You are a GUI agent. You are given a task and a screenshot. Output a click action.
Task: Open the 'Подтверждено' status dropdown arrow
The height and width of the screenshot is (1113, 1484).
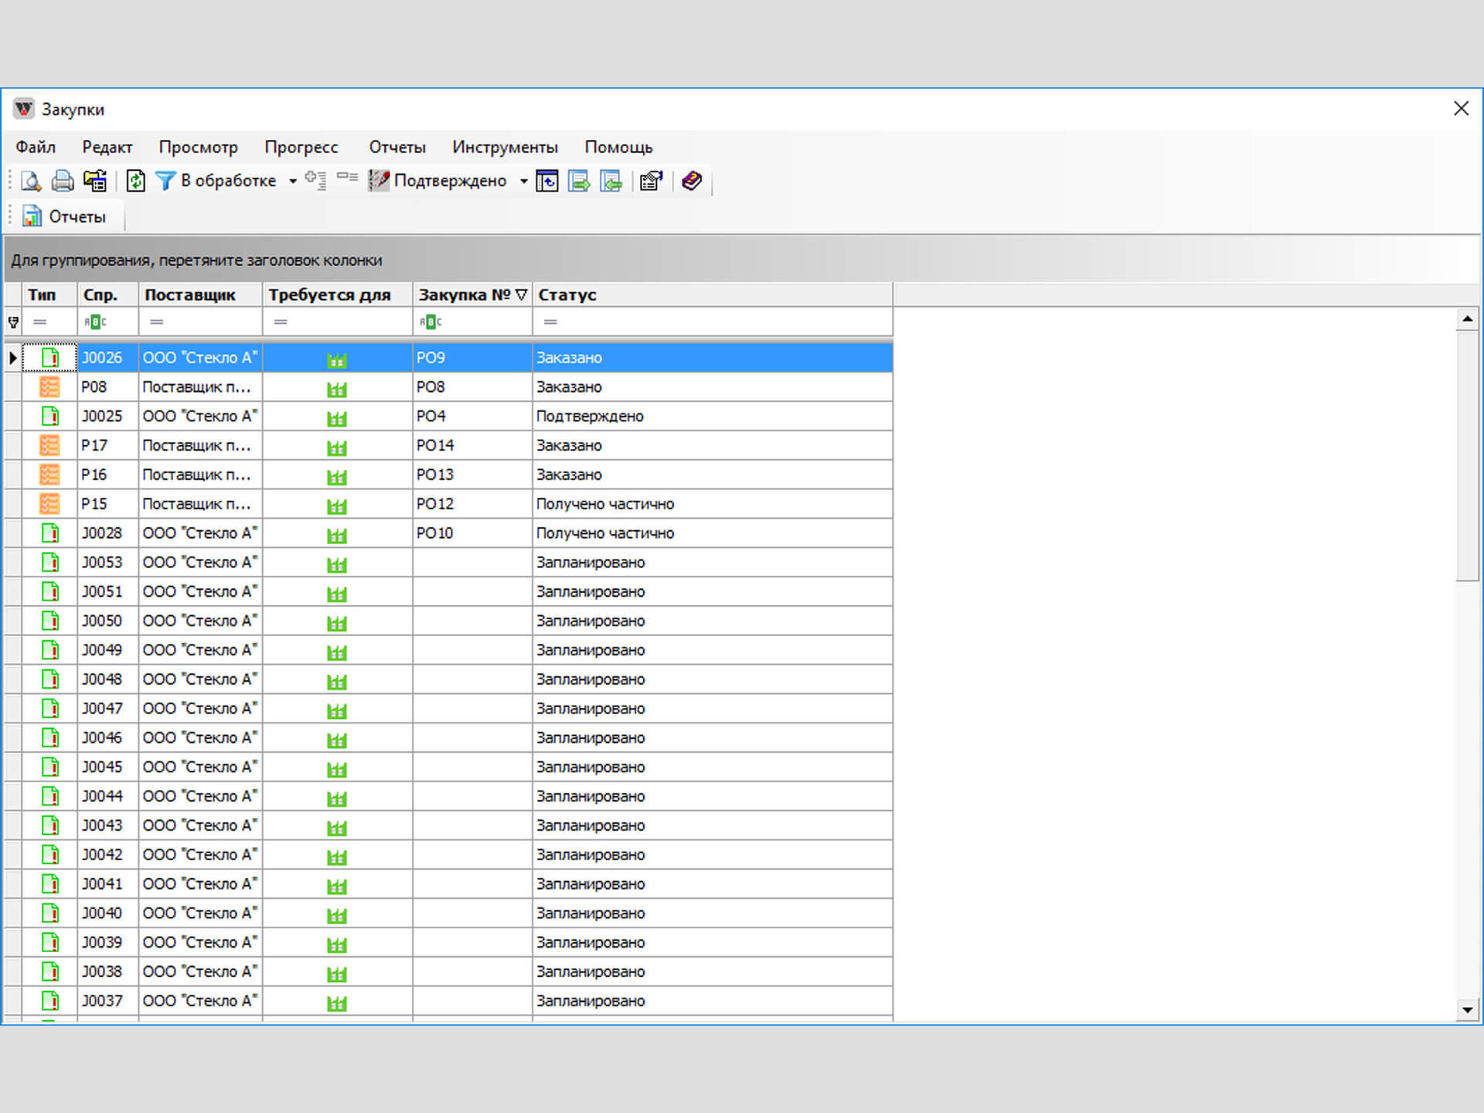(523, 182)
